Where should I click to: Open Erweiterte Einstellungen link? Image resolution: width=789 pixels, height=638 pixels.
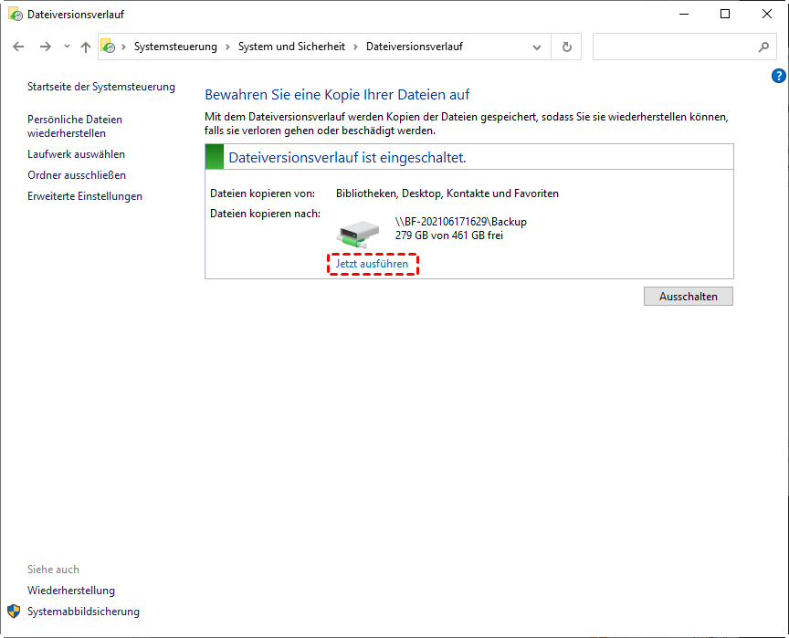pos(85,196)
